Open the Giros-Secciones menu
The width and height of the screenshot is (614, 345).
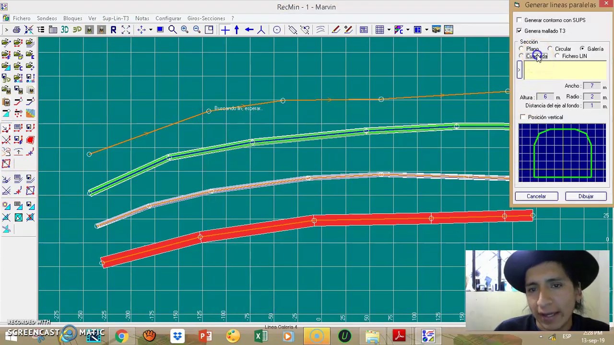tap(206, 18)
